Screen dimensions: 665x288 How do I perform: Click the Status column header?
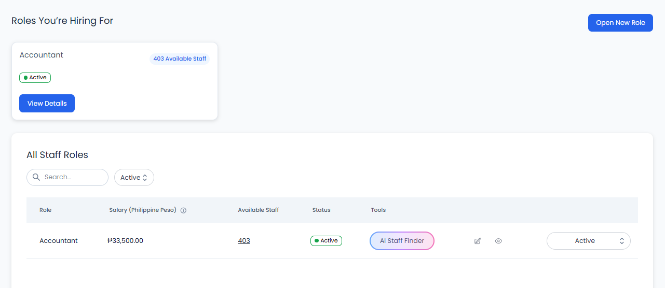pos(321,210)
